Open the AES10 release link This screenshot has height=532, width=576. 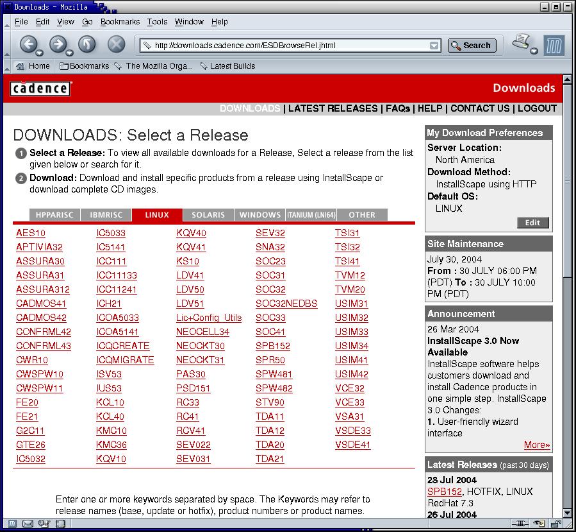(31, 233)
